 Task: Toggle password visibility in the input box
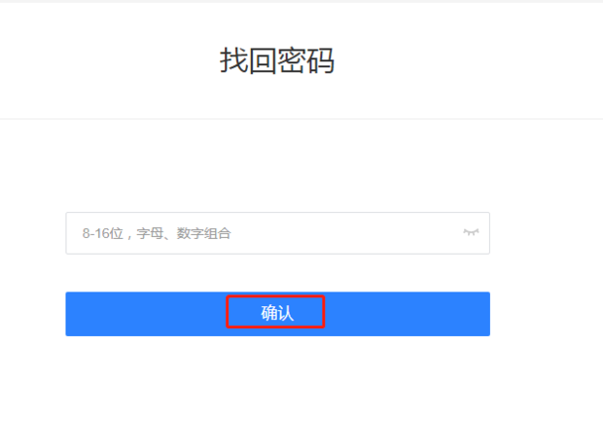[471, 232]
